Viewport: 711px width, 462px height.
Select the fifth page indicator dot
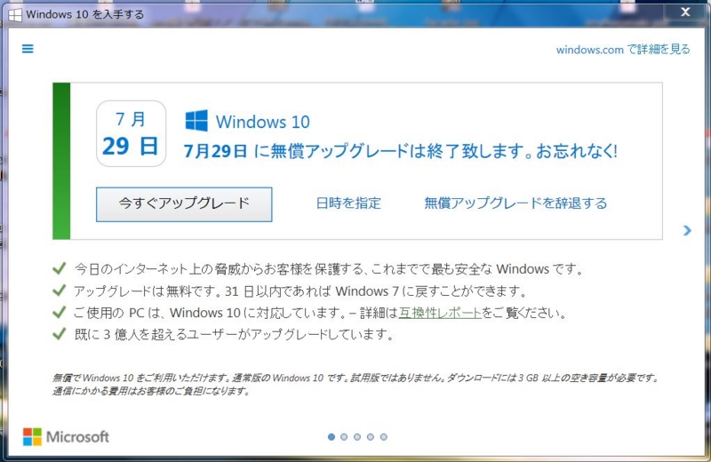coord(384,436)
